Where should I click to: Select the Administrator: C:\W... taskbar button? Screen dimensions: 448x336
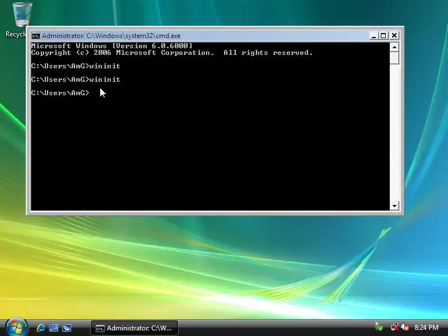pos(134,328)
